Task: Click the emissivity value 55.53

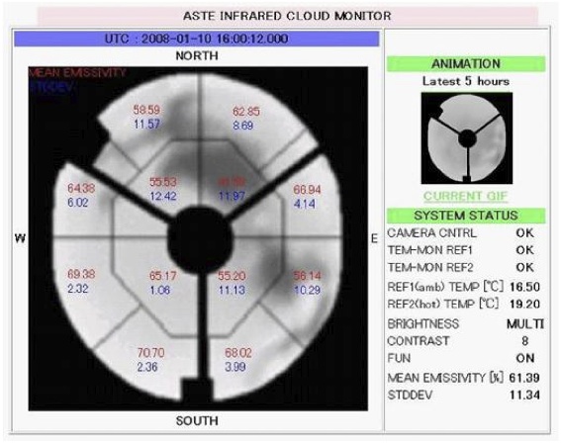Action: tap(163, 182)
